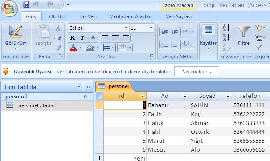This screenshot has height=161, width=270.
Task: Sort descending Z to A
Action: [226, 37]
